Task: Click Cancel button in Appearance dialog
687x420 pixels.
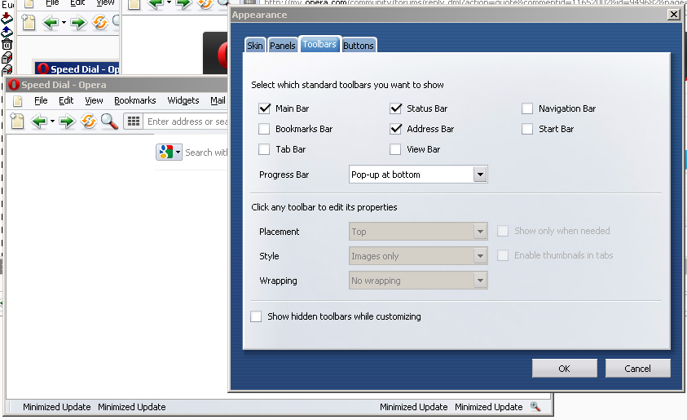Action: tap(637, 369)
